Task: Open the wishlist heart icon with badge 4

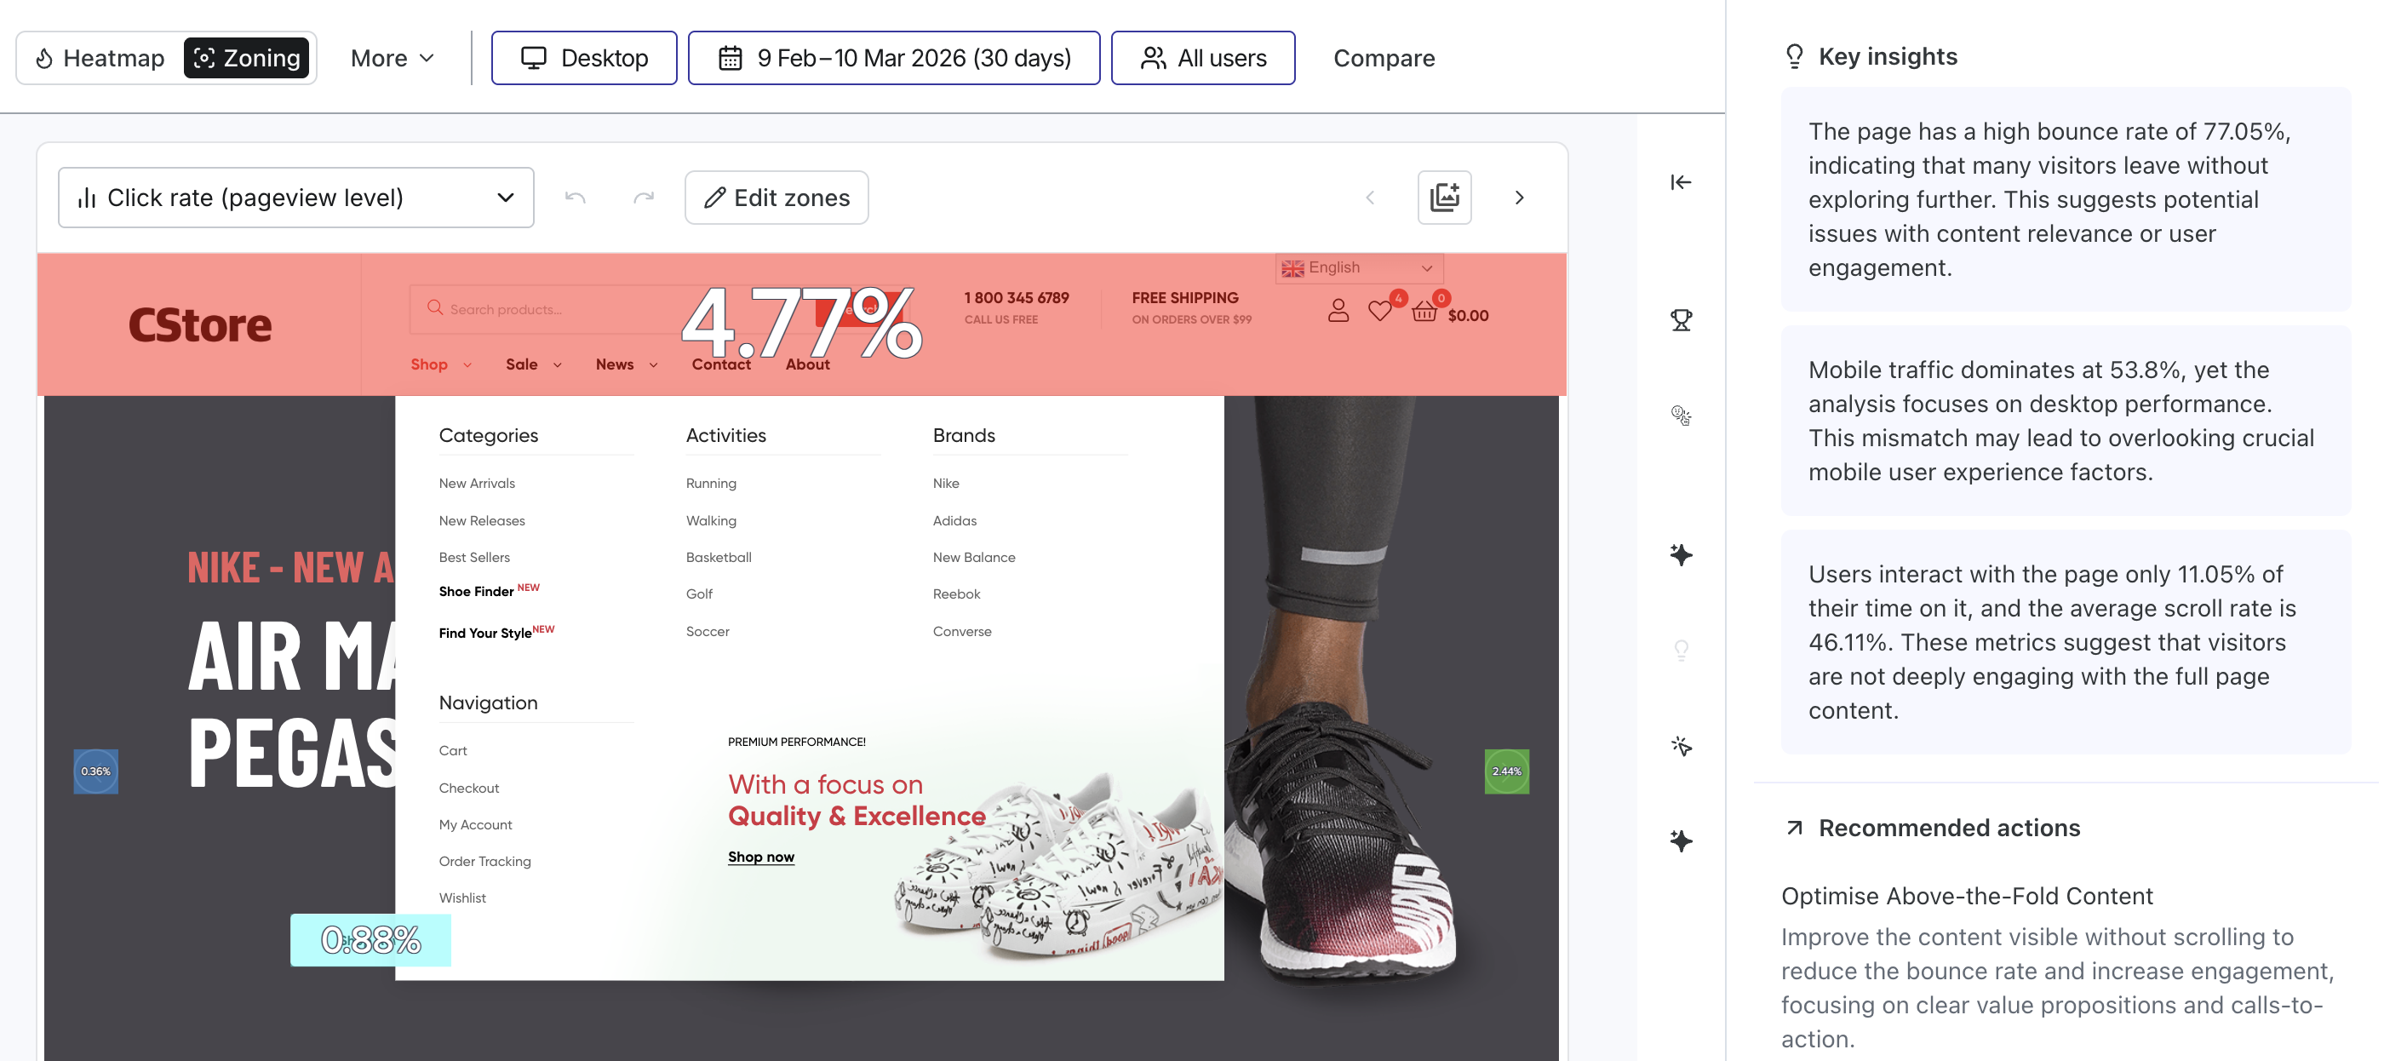Action: pyautogui.click(x=1380, y=310)
